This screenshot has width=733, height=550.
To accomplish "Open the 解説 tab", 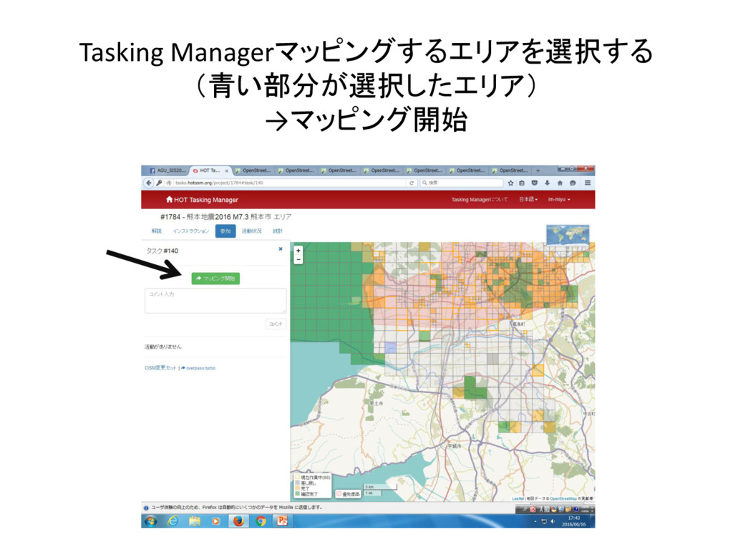I will point(157,231).
